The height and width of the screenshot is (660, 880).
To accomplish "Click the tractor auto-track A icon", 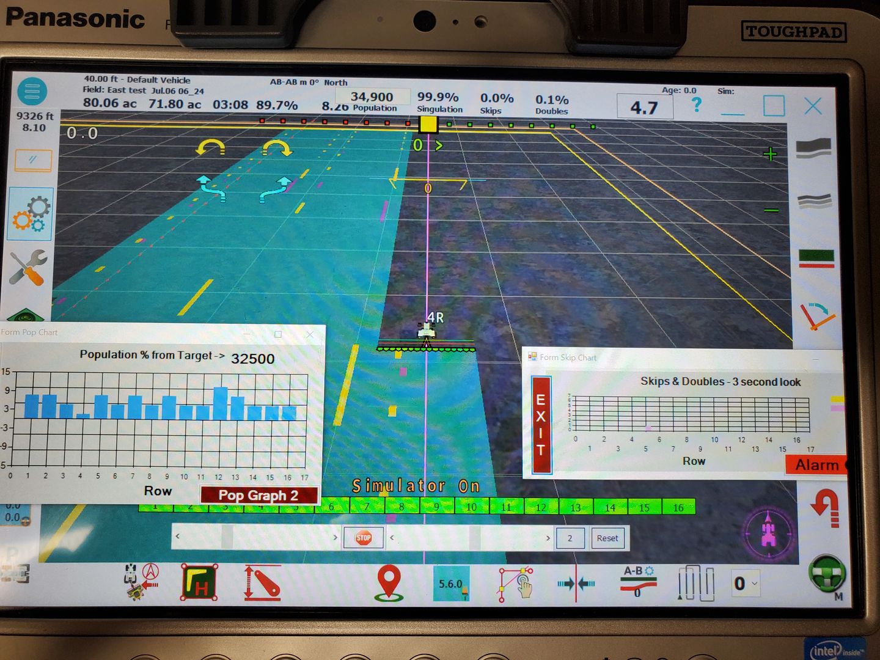I will pos(141,581).
